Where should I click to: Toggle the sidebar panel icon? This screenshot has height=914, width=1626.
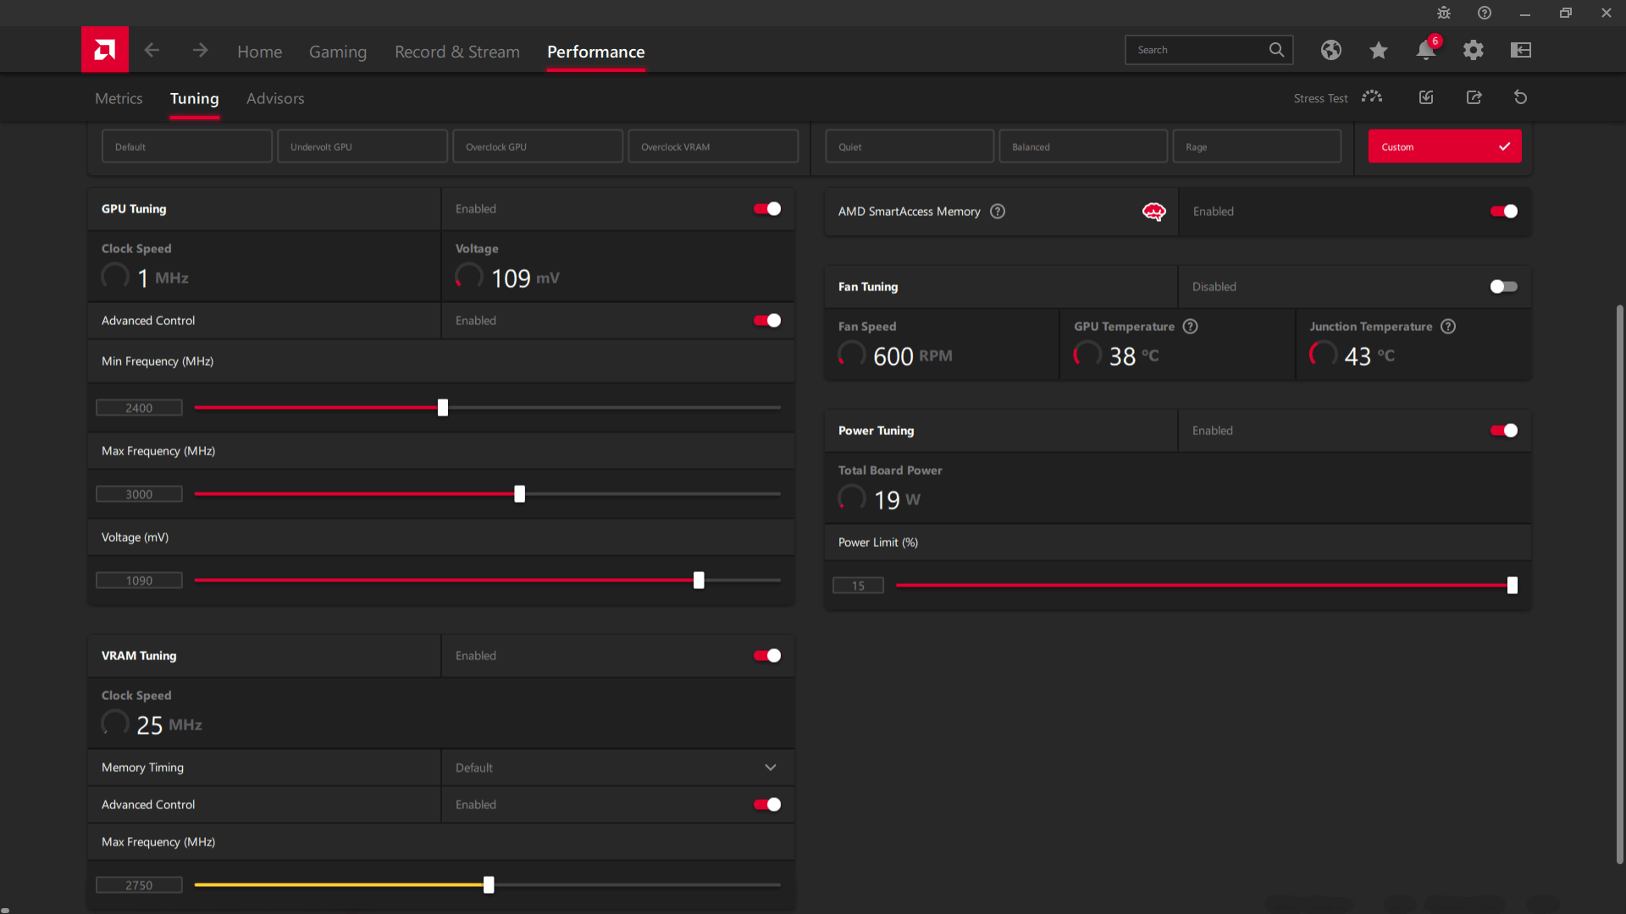(x=1521, y=50)
